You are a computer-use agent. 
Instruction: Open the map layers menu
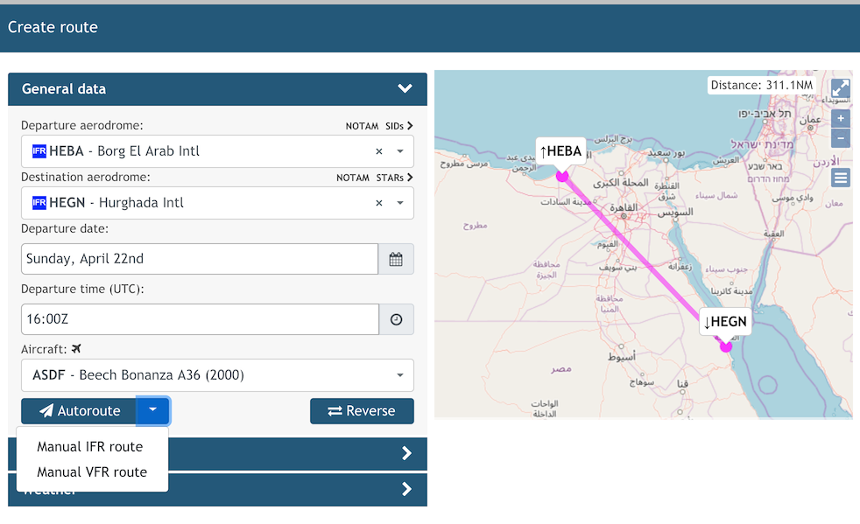840,178
